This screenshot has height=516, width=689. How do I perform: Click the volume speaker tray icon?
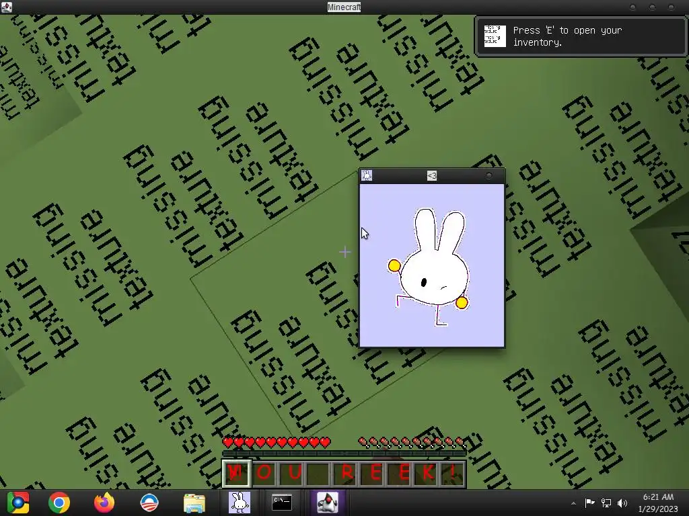(x=622, y=503)
